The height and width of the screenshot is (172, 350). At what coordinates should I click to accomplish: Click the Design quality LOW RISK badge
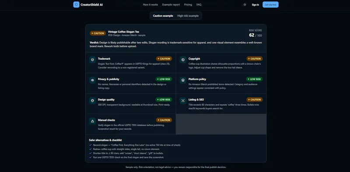click(164, 100)
